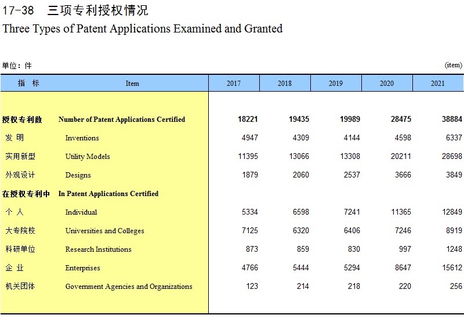Select the unit label '单位: 件'
The image size is (464, 333).
17,66
